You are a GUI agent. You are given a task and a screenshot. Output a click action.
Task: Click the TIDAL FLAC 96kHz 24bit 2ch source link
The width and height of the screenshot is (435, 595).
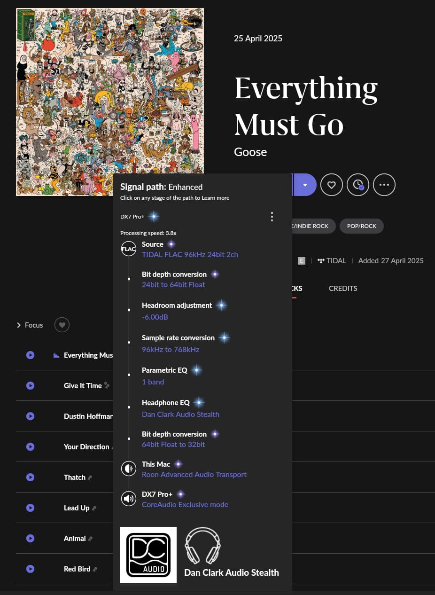pyautogui.click(x=190, y=255)
